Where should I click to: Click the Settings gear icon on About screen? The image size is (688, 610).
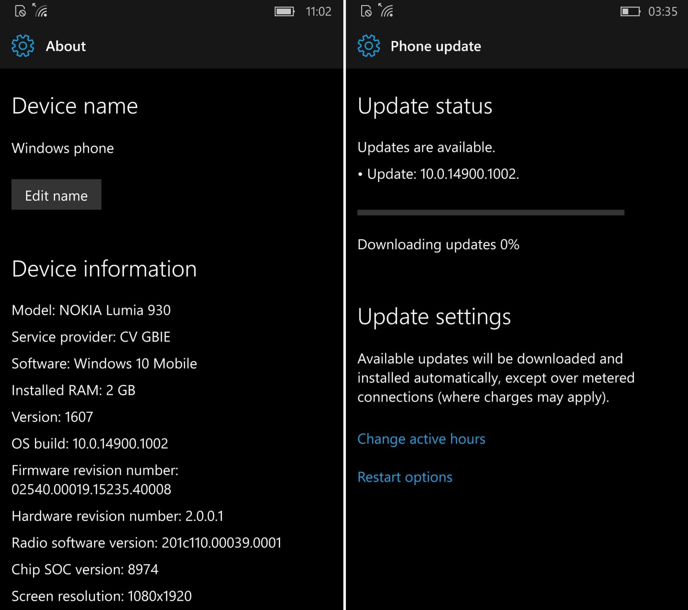(23, 46)
